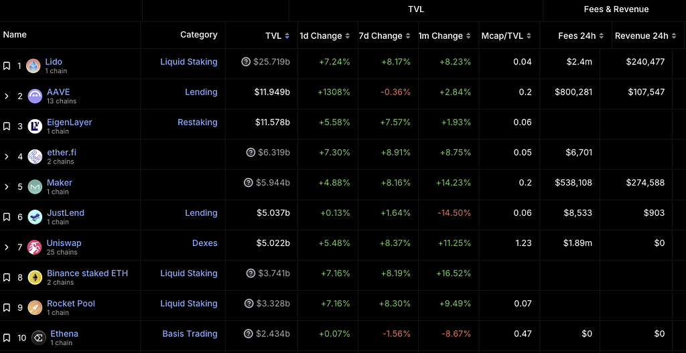Toggle bookmark for JustLend
This screenshot has width=686, height=353.
pyautogui.click(x=7, y=217)
